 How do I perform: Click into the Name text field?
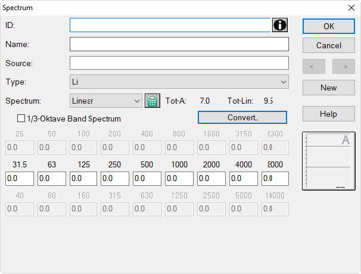[179, 44]
